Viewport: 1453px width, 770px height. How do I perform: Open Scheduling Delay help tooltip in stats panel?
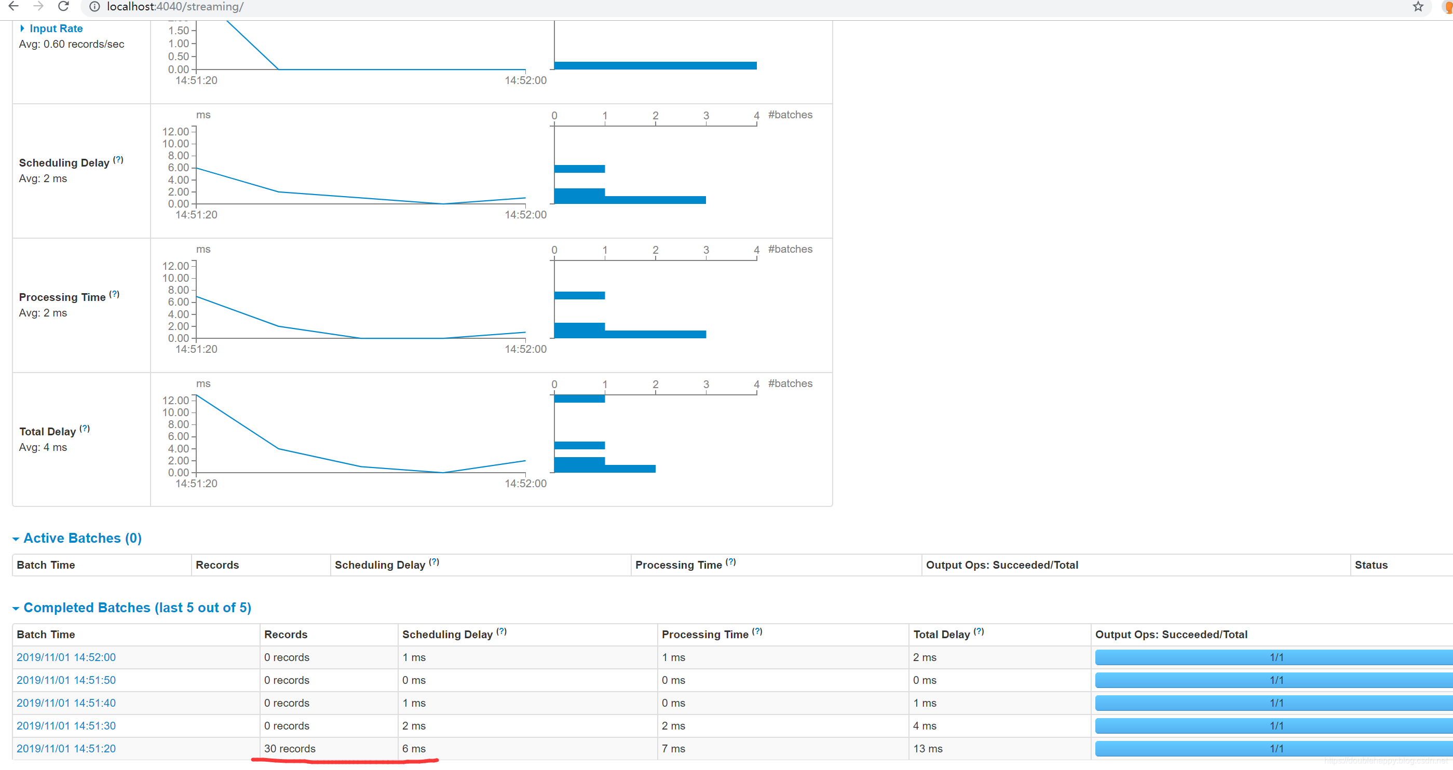click(x=118, y=159)
